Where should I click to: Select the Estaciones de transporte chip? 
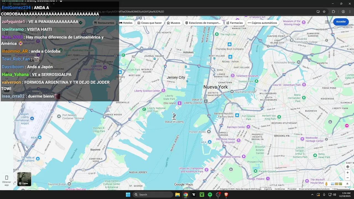click(203, 23)
